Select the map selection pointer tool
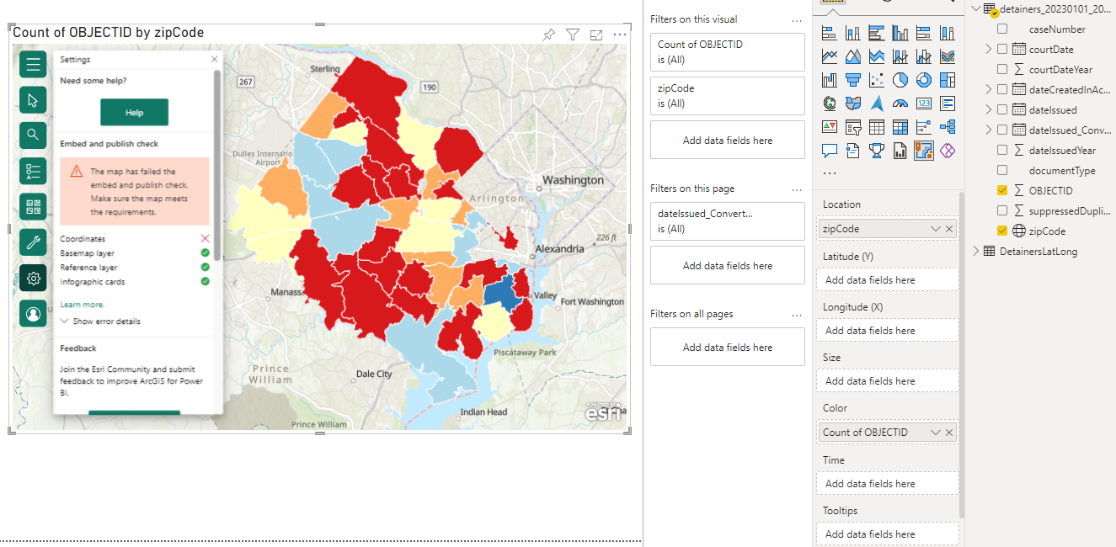Viewport: 1116px width, 547px height. point(33,100)
